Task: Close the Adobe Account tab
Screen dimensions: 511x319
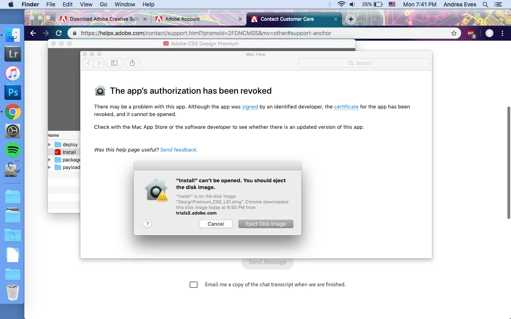Action: (240, 19)
